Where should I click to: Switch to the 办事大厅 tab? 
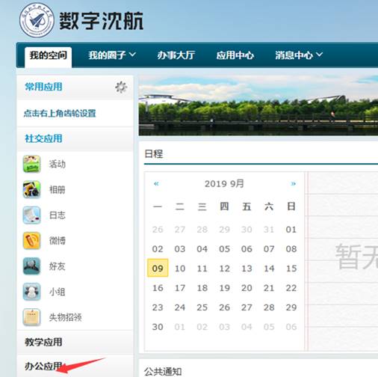(176, 55)
